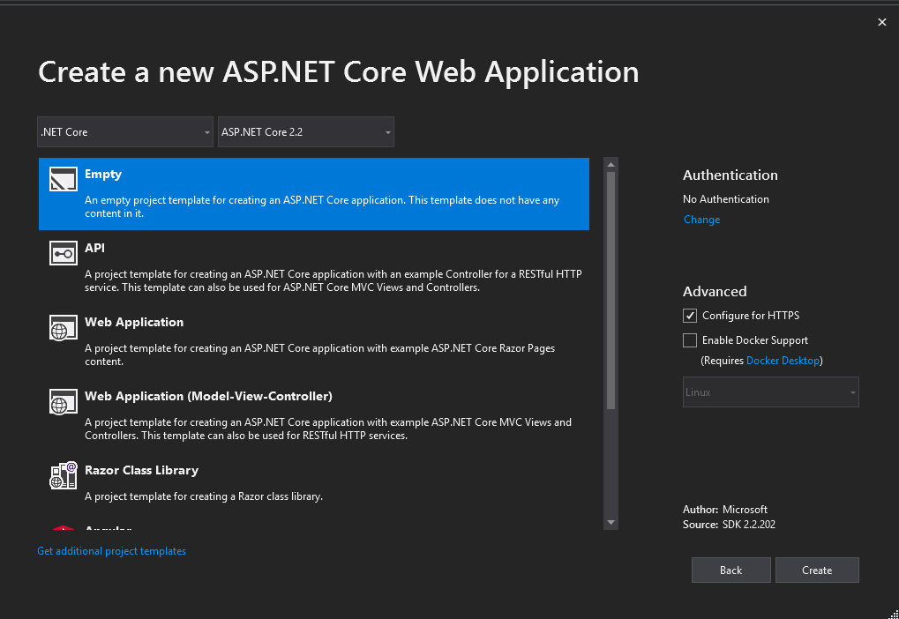
Task: Select the Empty template title
Action: click(103, 175)
